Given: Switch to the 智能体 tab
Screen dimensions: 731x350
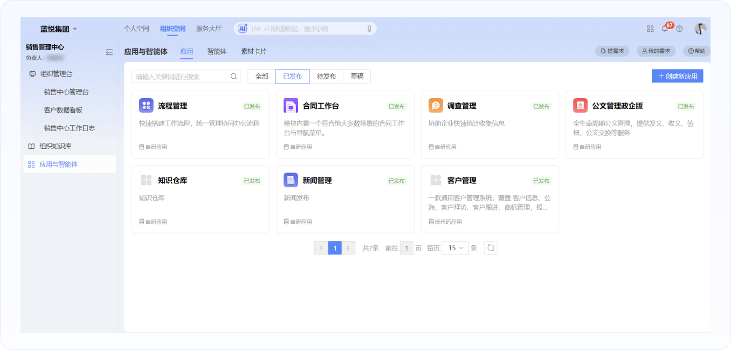Looking at the screenshot, I should (x=217, y=52).
